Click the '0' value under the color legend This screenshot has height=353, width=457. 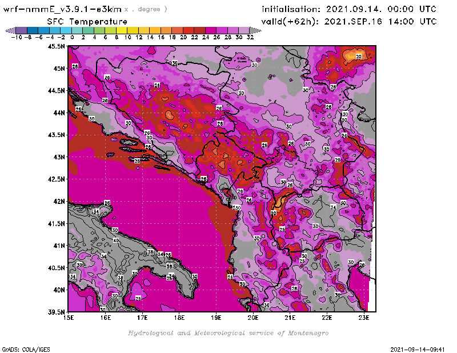tap(72, 37)
